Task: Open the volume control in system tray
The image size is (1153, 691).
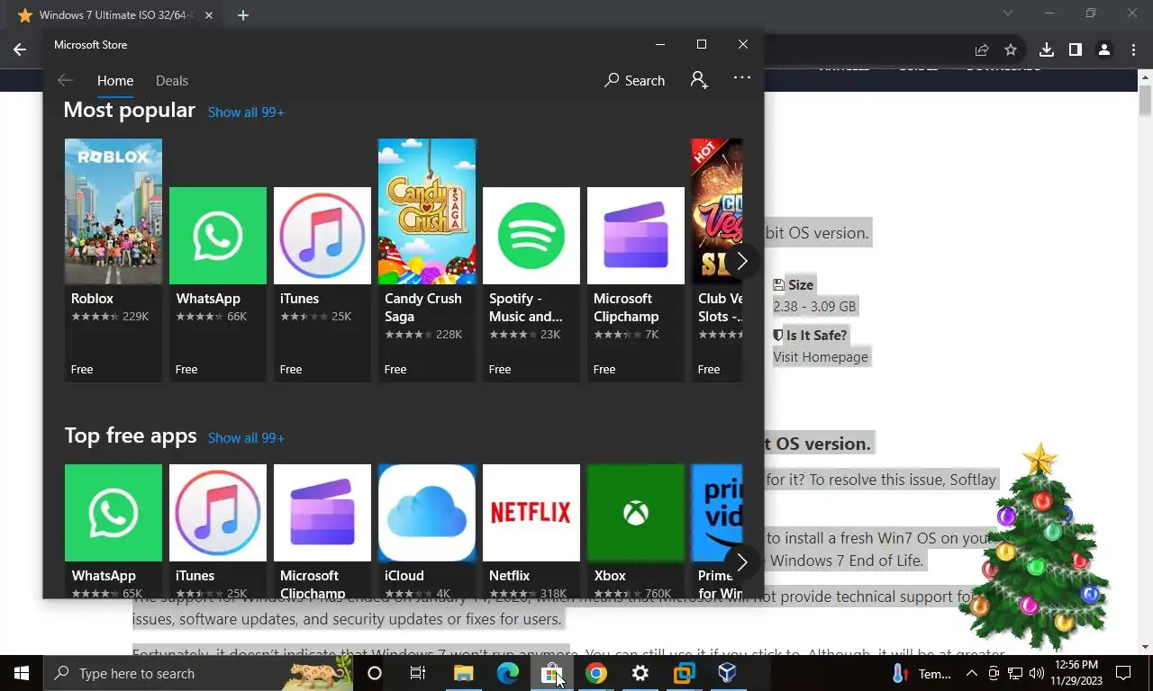Action: pos(1036,673)
